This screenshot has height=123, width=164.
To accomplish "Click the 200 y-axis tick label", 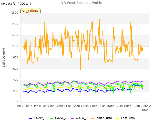I will pyautogui.click(x=16, y=91).
